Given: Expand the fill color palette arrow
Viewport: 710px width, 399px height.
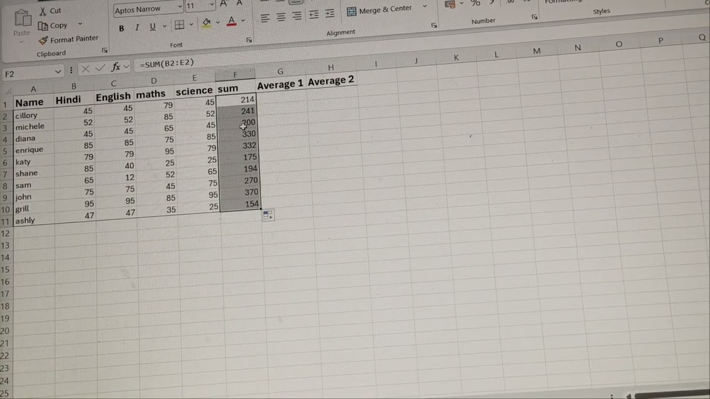Looking at the screenshot, I should [x=217, y=22].
